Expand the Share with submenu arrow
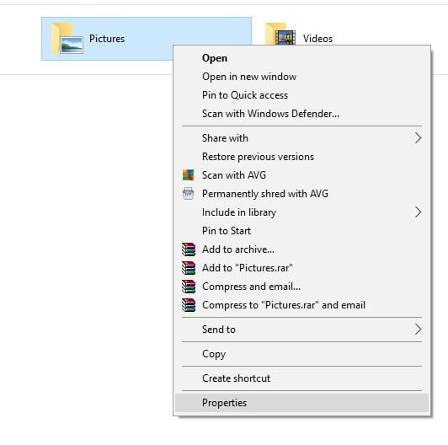The image size is (448, 445). (418, 138)
